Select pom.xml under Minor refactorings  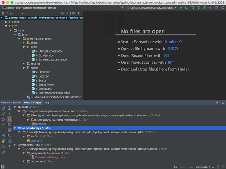pyautogui.click(x=36, y=141)
